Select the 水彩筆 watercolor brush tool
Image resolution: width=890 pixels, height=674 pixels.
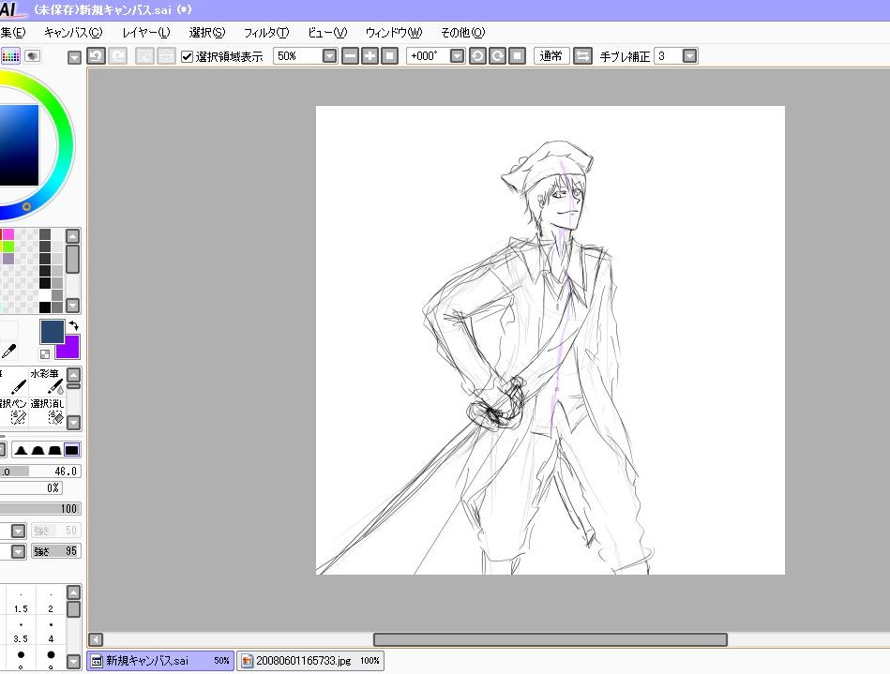tap(47, 382)
